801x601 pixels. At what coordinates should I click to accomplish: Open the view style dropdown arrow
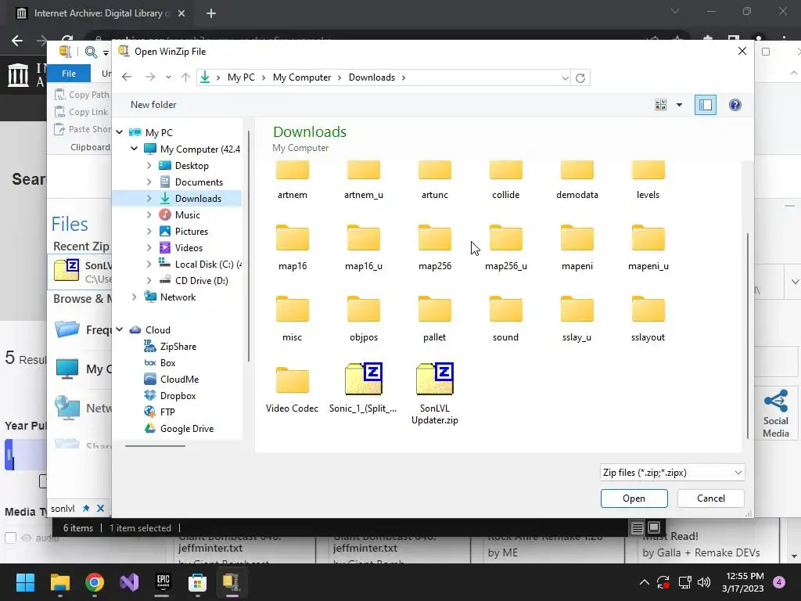(679, 105)
